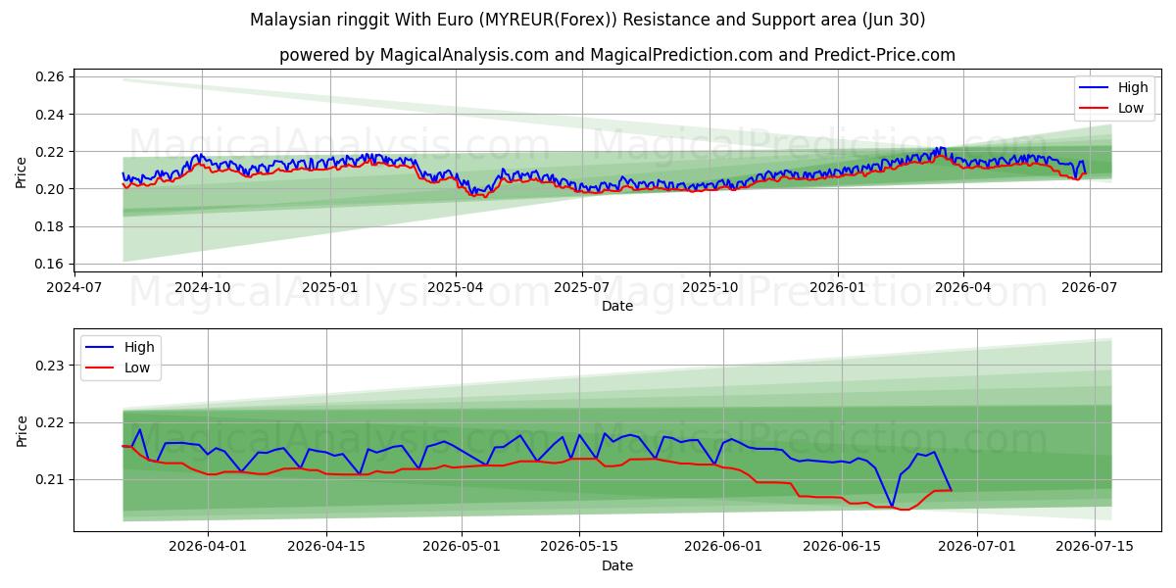Click the chart title mentioning MYREUR(Forex)
Viewport: 1176px width, 588px height.
(x=588, y=20)
